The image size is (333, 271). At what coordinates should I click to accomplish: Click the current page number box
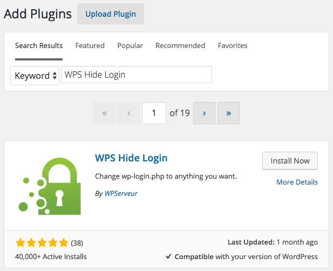(x=154, y=113)
